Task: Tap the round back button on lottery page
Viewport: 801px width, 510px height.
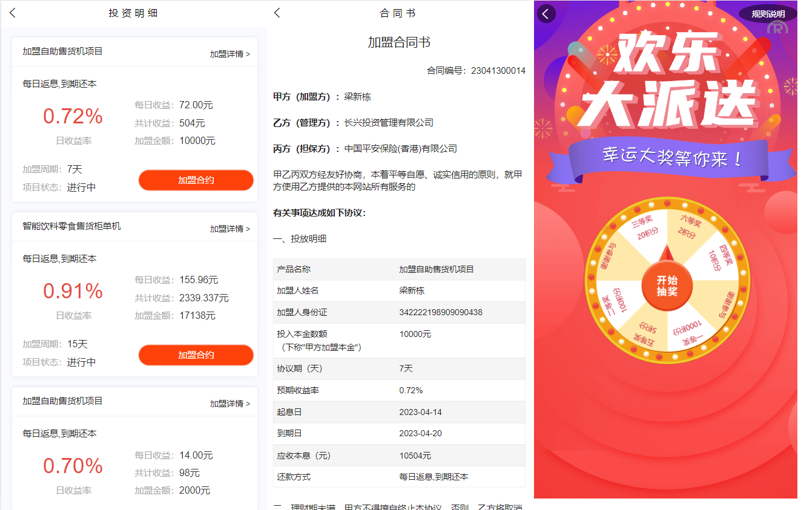Action: coord(546,14)
